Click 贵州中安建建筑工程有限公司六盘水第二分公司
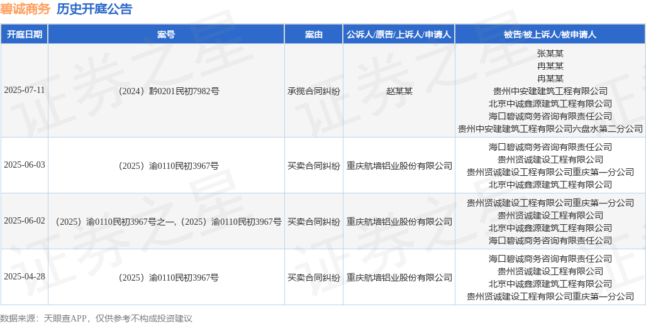The height and width of the screenshot is (324, 646). [x=550, y=129]
